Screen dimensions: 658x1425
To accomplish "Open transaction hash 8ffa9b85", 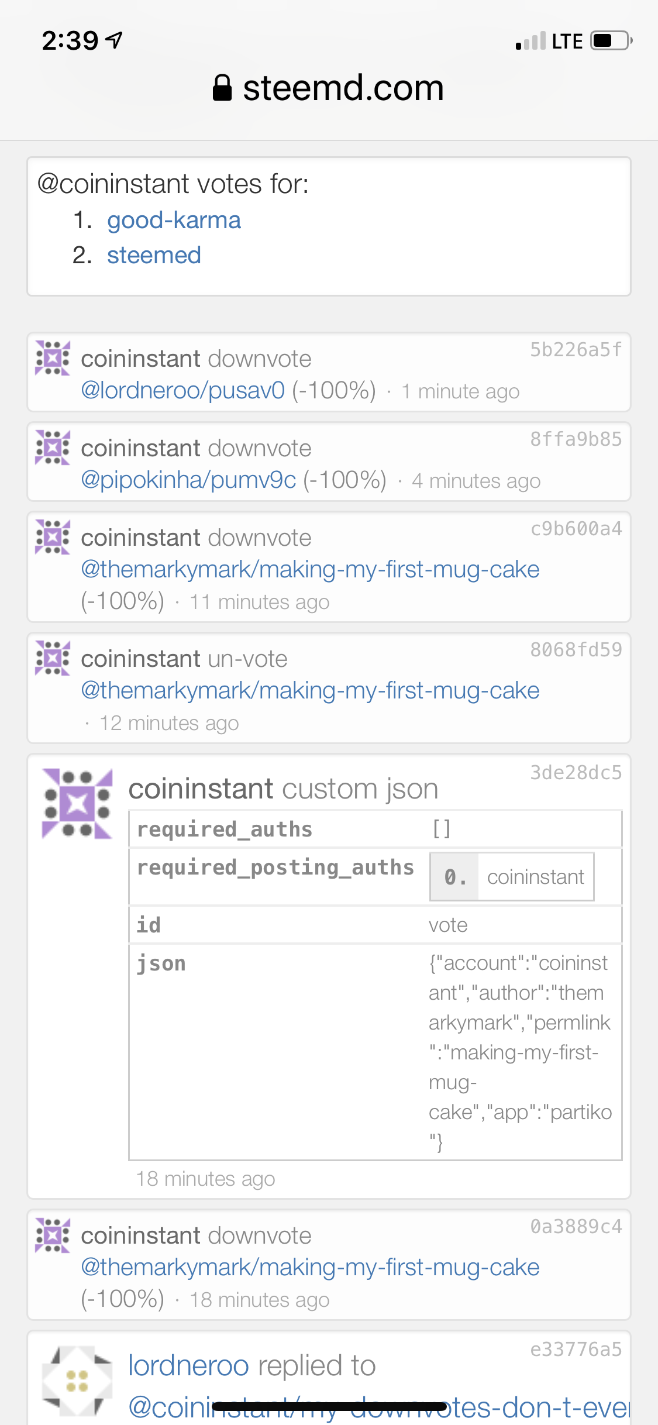I will coord(576,439).
